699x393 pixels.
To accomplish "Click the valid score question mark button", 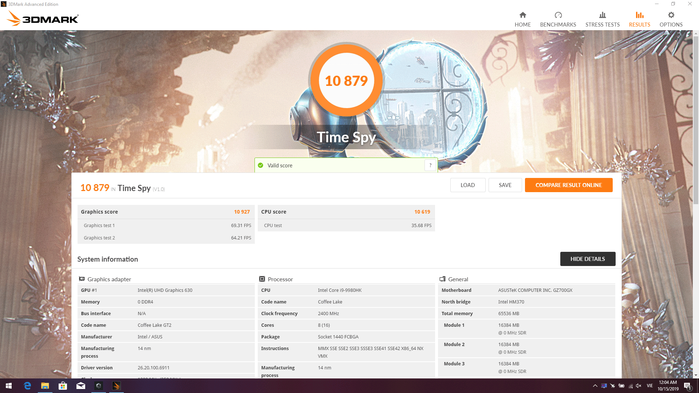I will (x=430, y=165).
